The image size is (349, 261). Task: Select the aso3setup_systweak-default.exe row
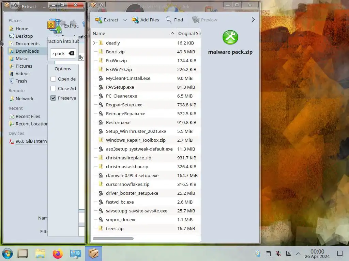(146, 149)
